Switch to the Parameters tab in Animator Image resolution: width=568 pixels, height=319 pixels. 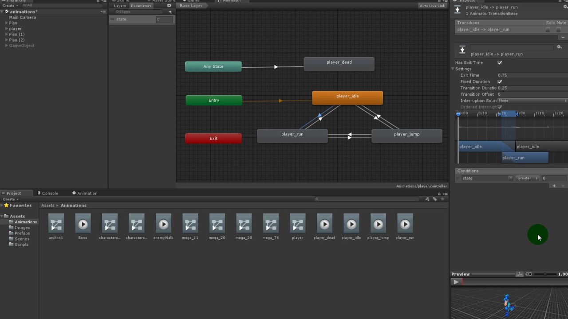pos(141,6)
